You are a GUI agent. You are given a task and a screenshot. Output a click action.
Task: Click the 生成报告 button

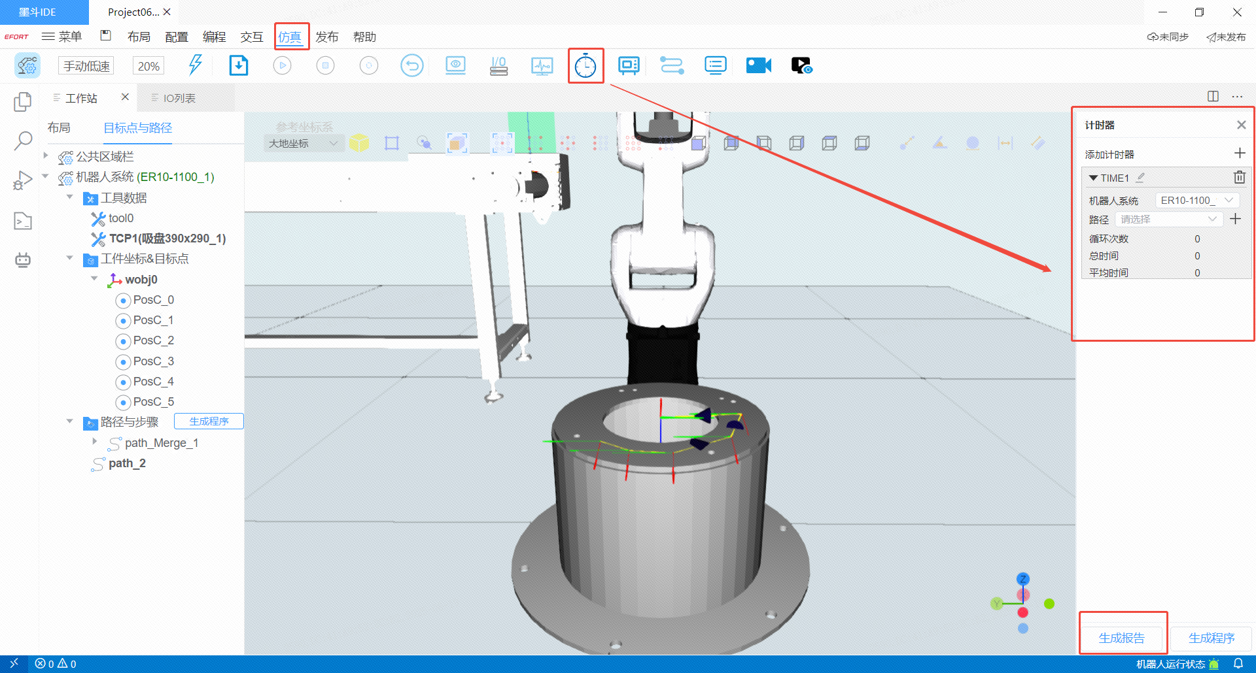click(x=1121, y=638)
